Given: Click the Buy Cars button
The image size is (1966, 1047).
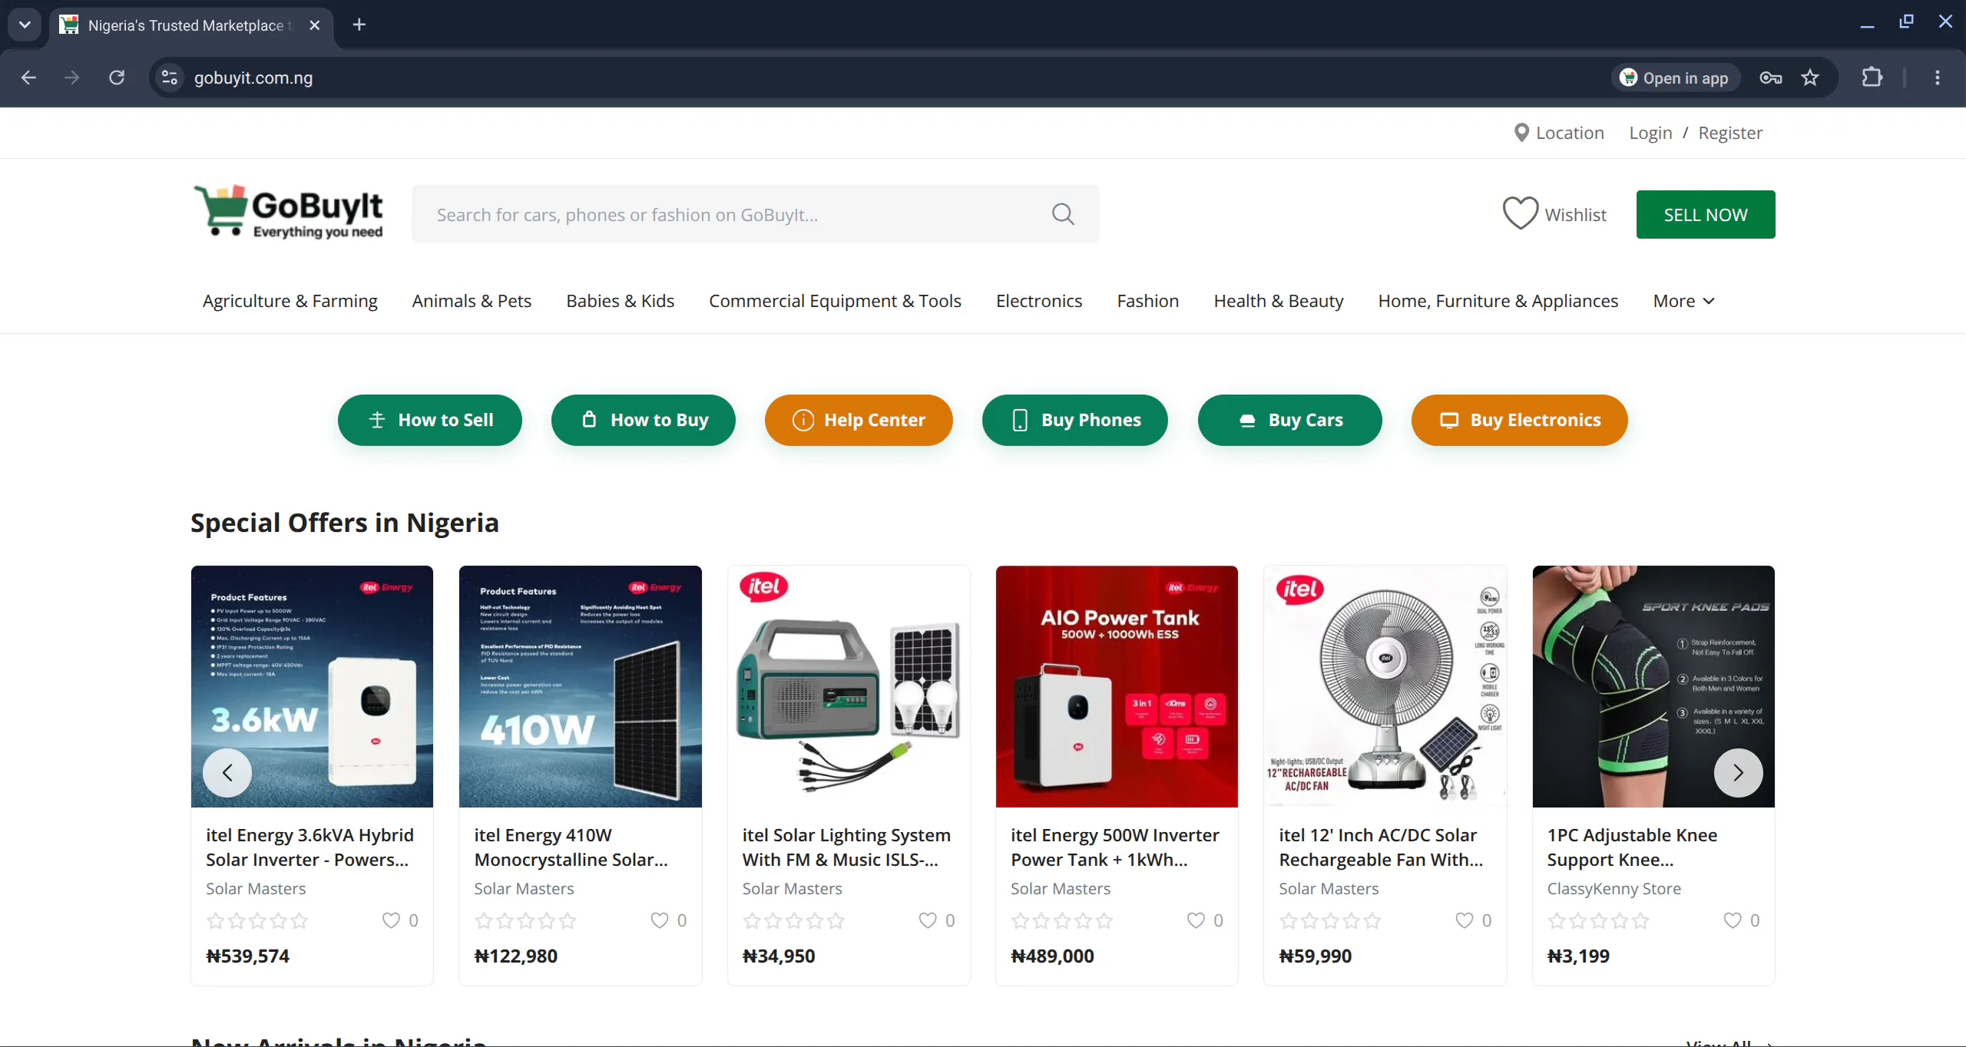Looking at the screenshot, I should (x=1290, y=420).
